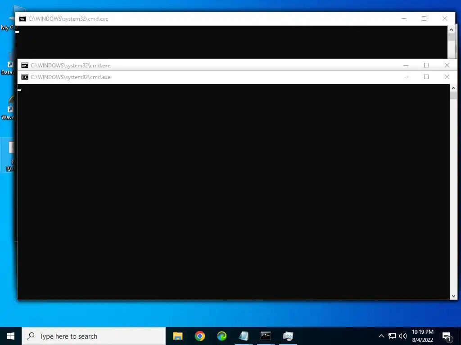The height and width of the screenshot is (345, 461).
Task: Close the middle cmd.exe window
Action: click(447, 65)
